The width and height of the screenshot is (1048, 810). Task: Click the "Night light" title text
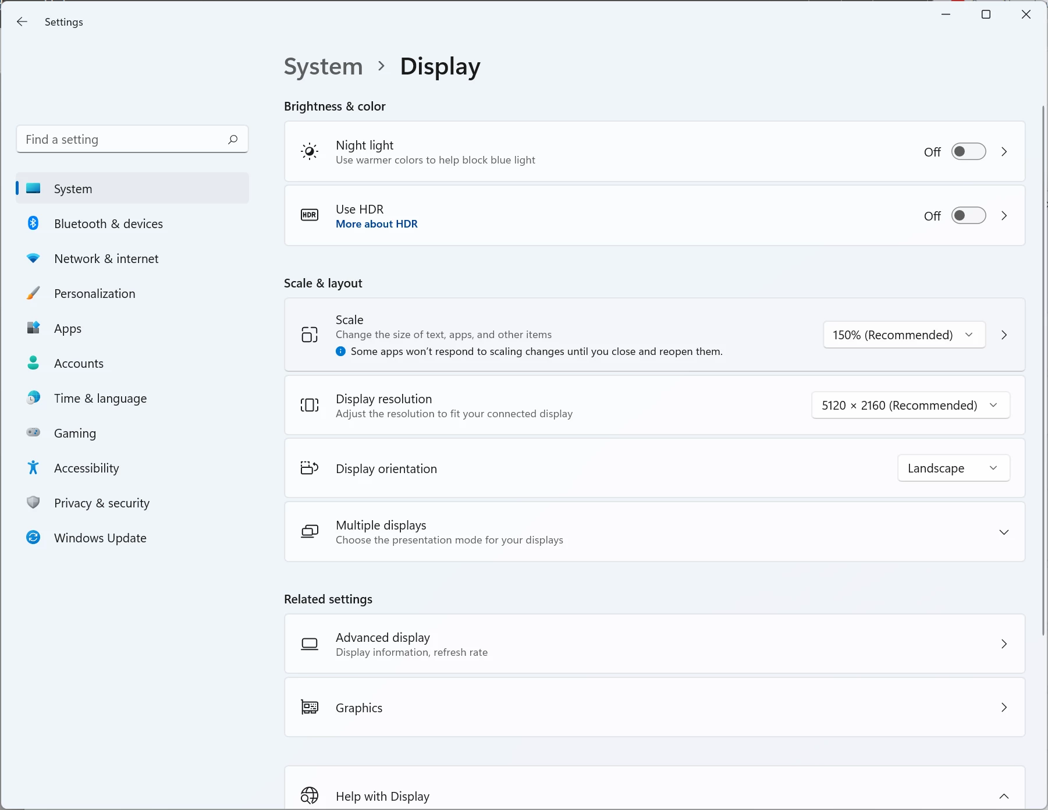point(364,145)
